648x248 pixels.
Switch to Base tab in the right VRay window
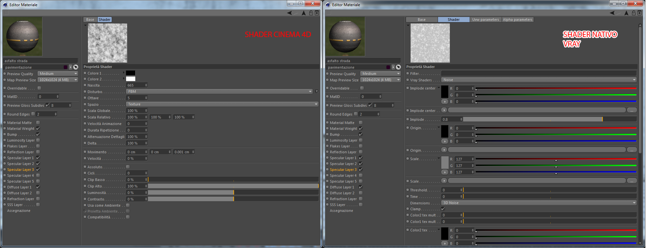point(422,20)
